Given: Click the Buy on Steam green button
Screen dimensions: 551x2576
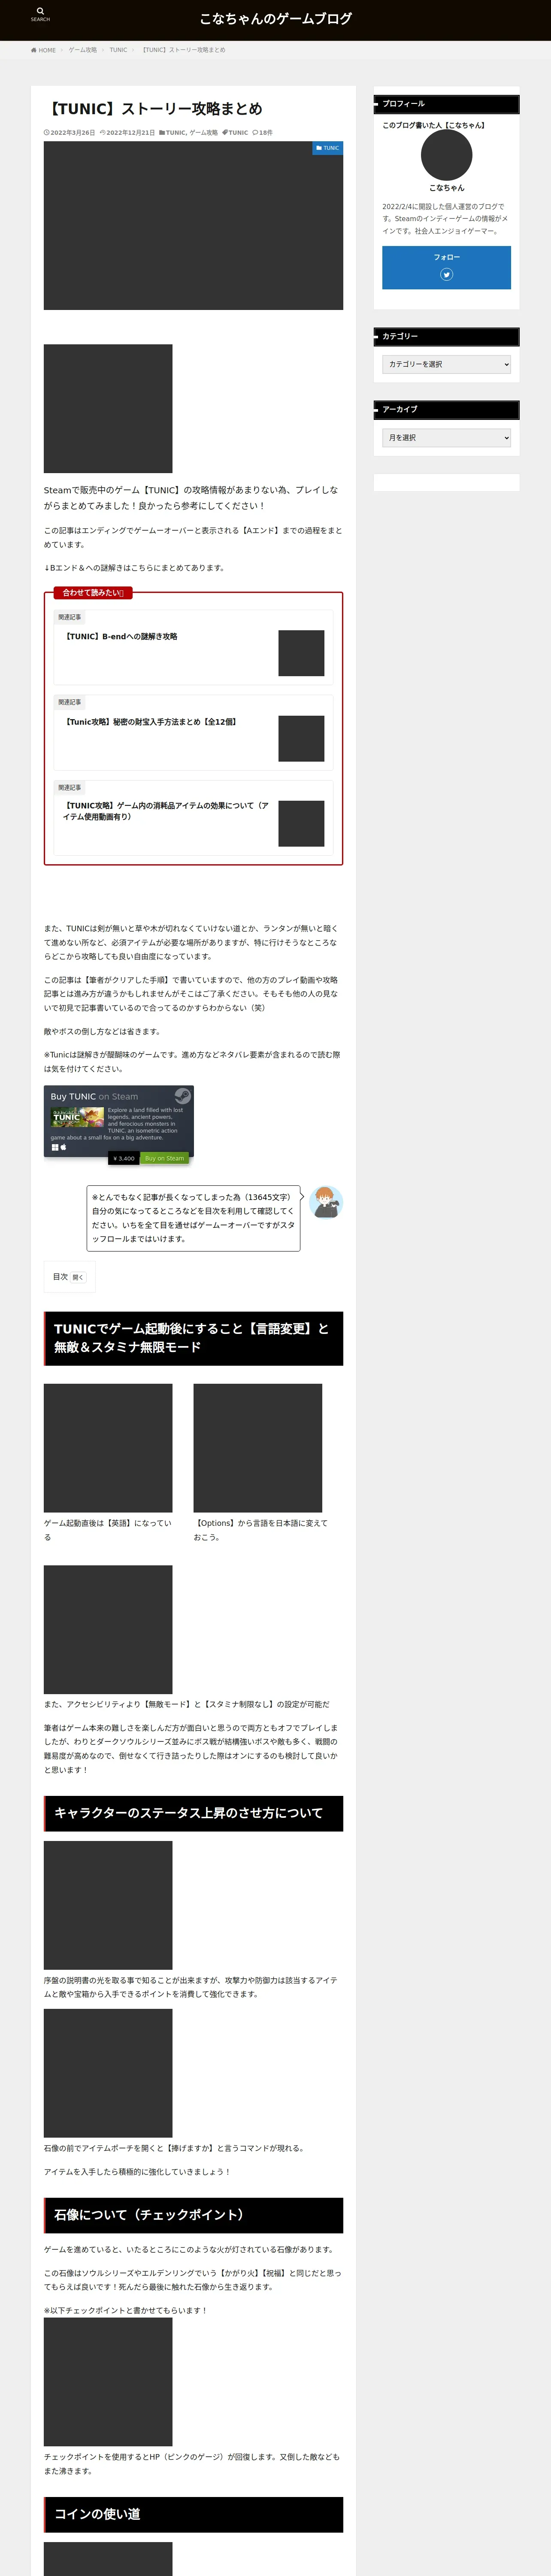Looking at the screenshot, I should tap(164, 1158).
